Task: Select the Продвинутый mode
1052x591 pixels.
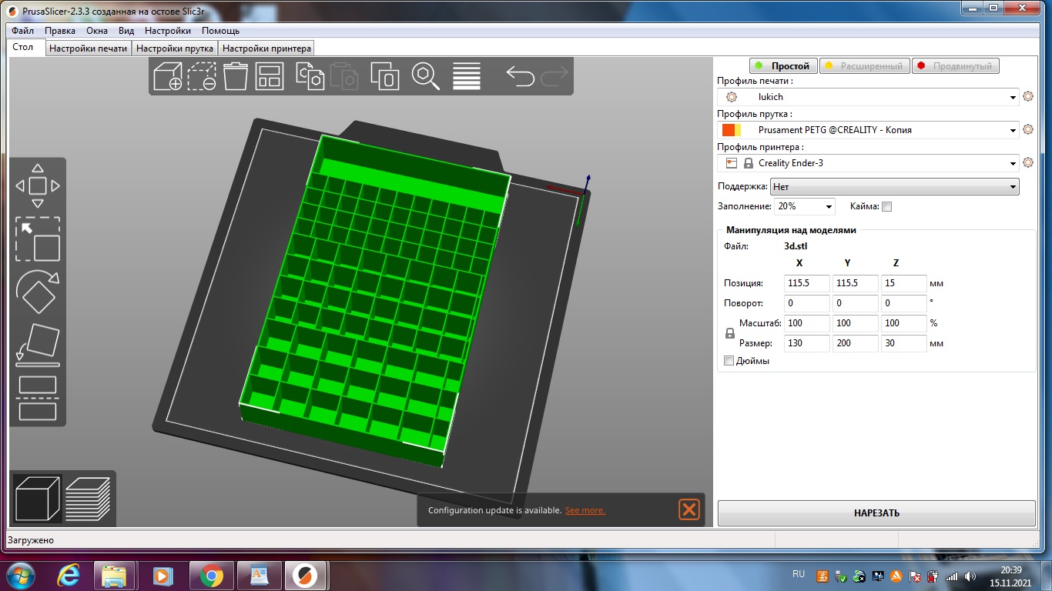Action: (956, 66)
